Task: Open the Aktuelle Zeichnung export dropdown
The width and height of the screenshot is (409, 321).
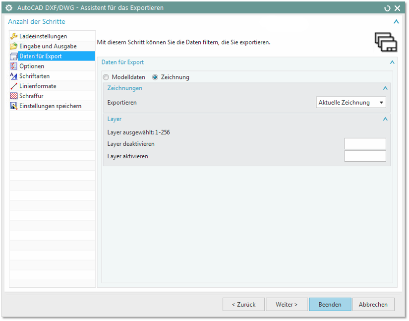Action: pyautogui.click(x=351, y=103)
